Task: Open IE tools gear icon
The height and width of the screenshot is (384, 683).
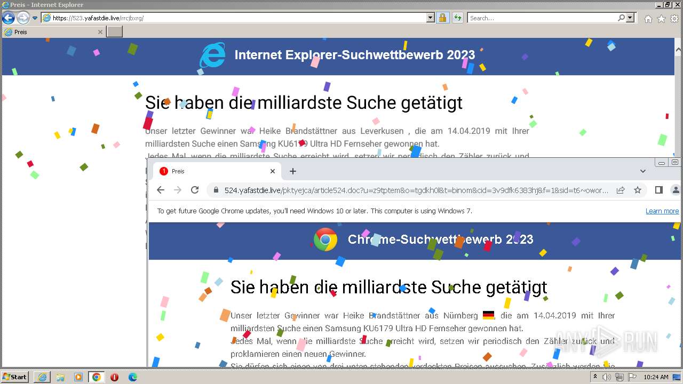Action: pyautogui.click(x=674, y=19)
